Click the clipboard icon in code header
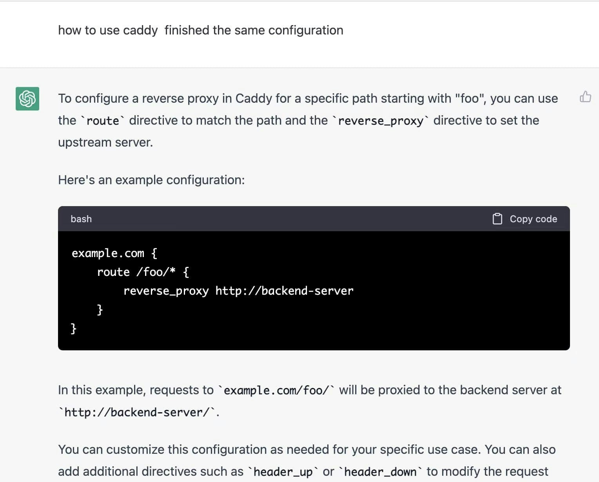The height and width of the screenshot is (482, 599). pyautogui.click(x=497, y=219)
